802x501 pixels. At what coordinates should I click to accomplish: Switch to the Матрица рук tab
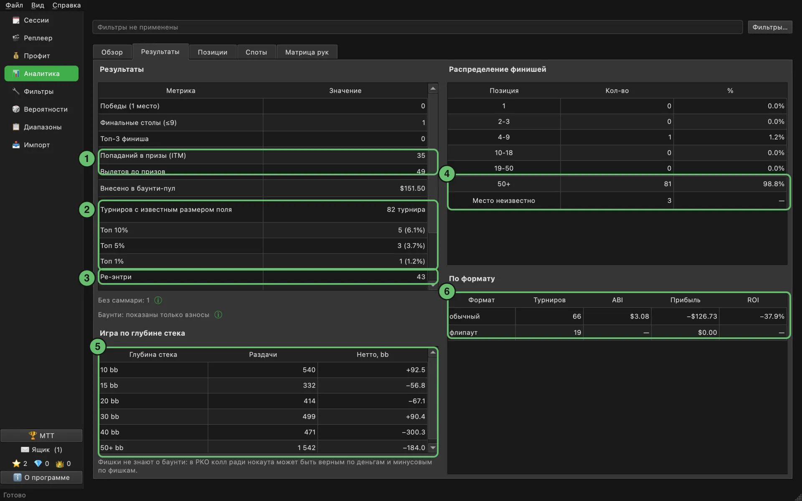[307, 52]
